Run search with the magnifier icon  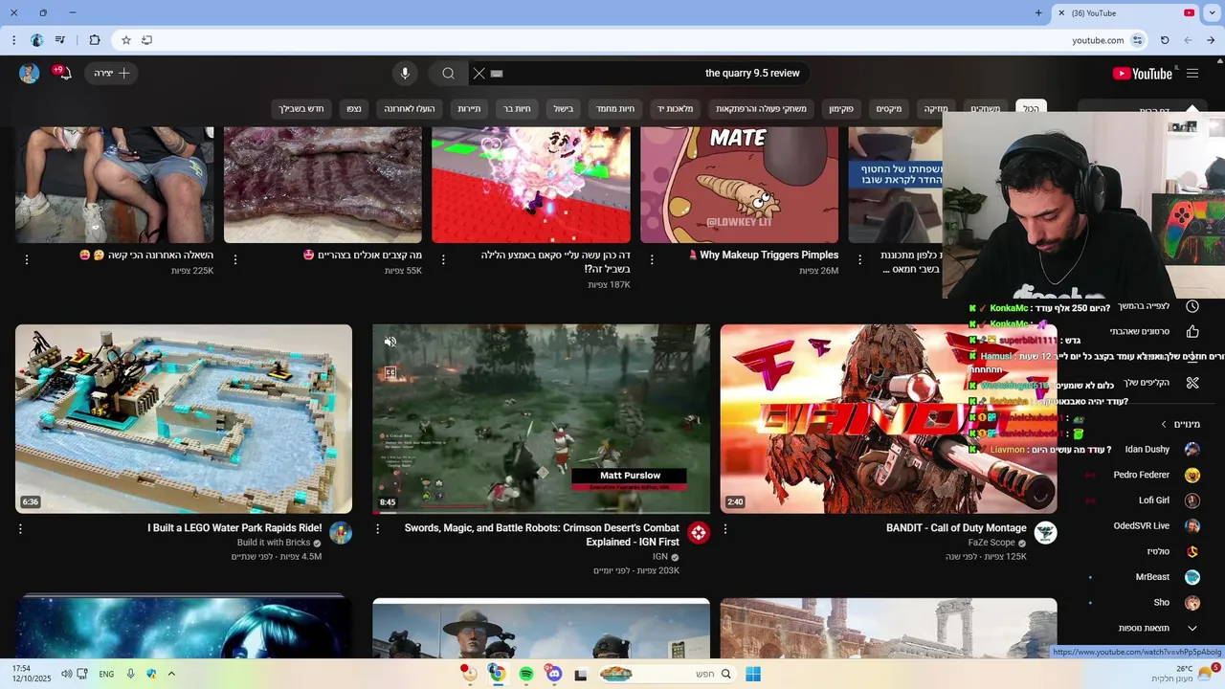[448, 74]
